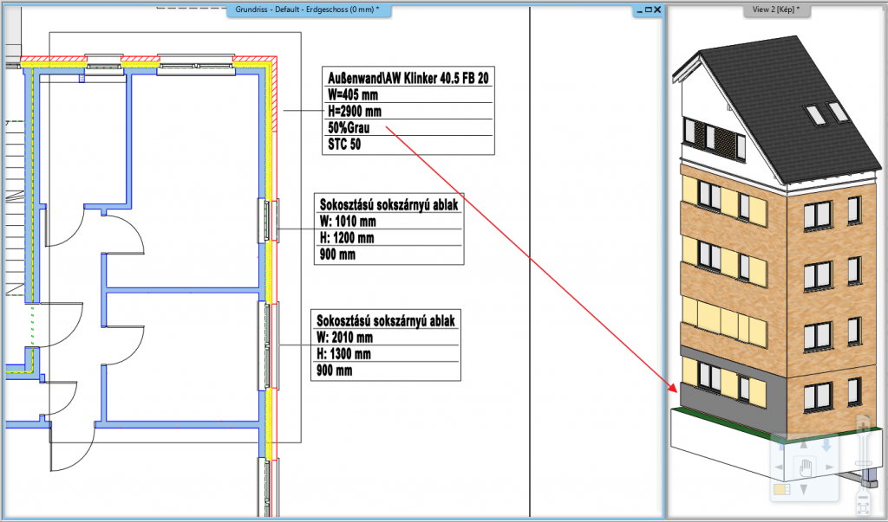Maximize the Grundriss floor plan window

[649, 10]
